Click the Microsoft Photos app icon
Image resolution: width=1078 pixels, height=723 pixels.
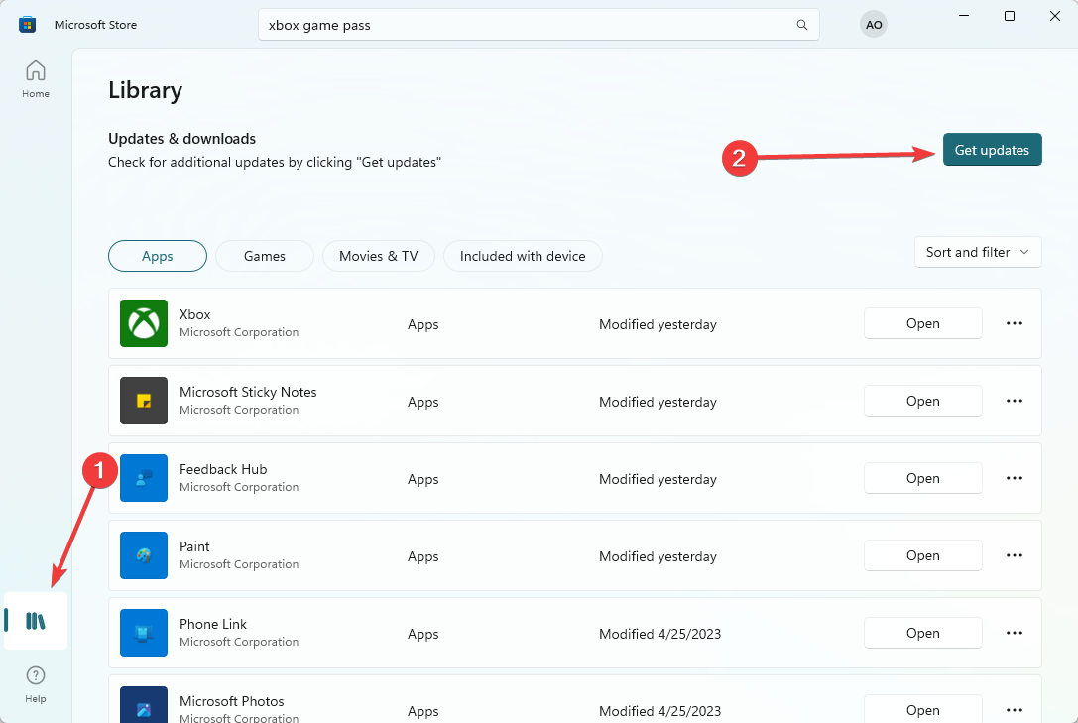[144, 704]
